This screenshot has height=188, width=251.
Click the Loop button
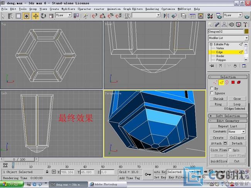click(x=237, y=104)
